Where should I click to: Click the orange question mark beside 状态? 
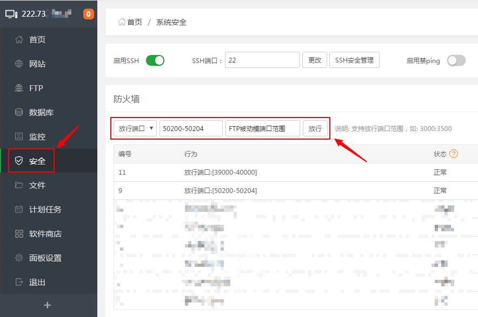(x=454, y=154)
